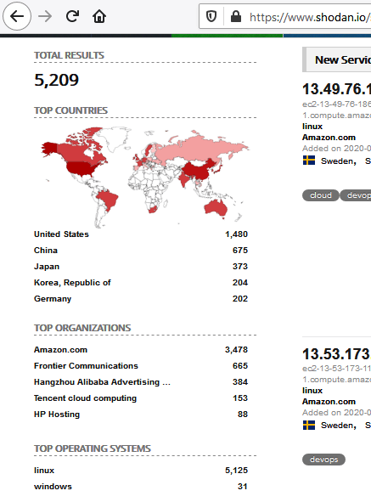Click the cloud tag badge
Screen dimensions: 371x502
pos(320,195)
